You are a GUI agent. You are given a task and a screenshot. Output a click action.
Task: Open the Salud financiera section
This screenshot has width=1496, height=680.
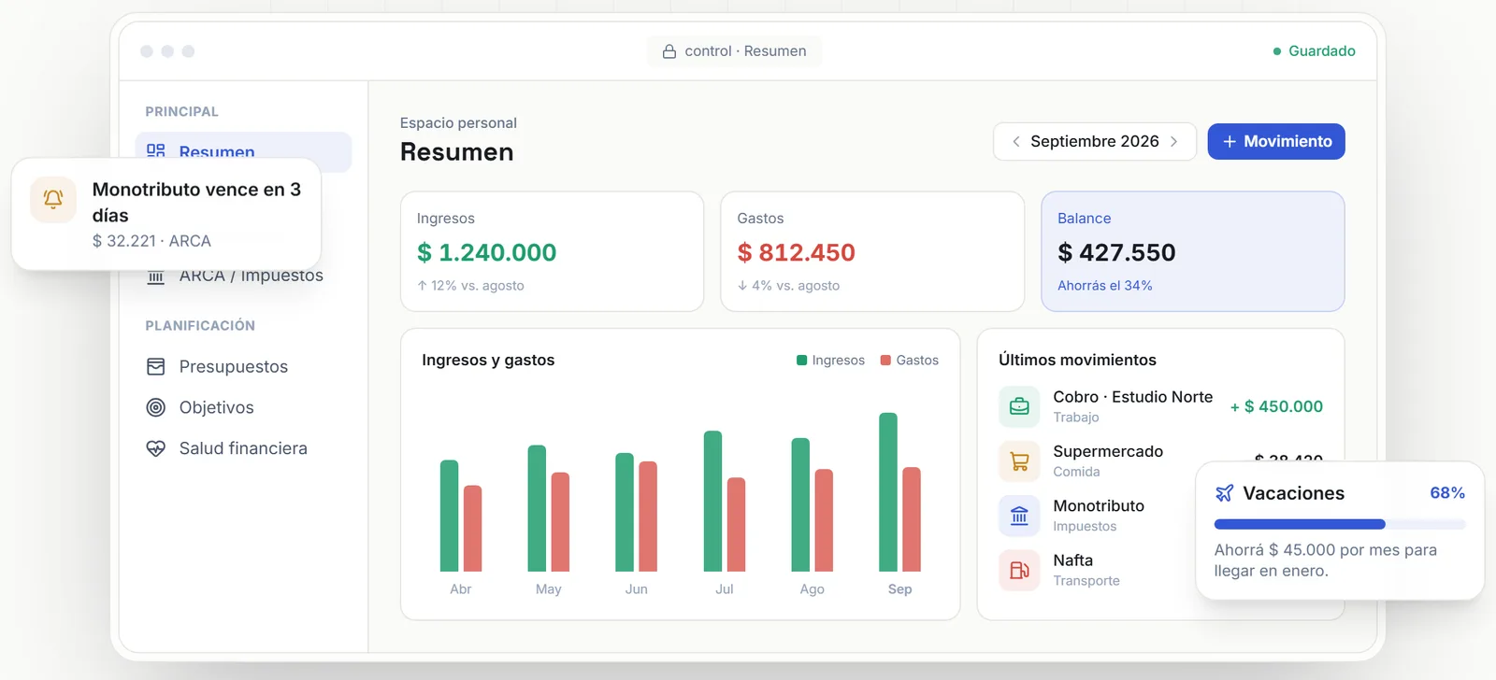click(243, 448)
